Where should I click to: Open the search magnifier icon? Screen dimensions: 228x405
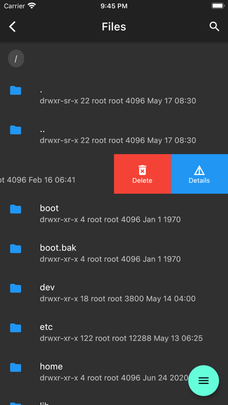[x=214, y=27]
